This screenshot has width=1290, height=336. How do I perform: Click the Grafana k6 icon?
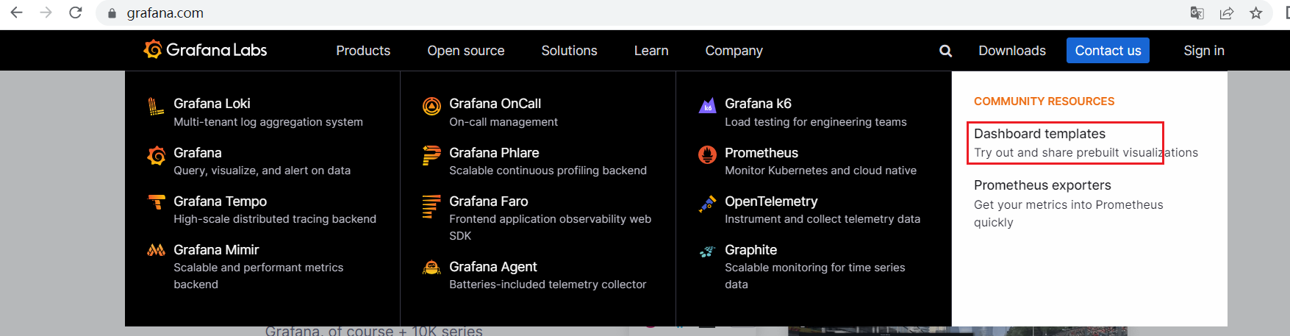tap(707, 106)
